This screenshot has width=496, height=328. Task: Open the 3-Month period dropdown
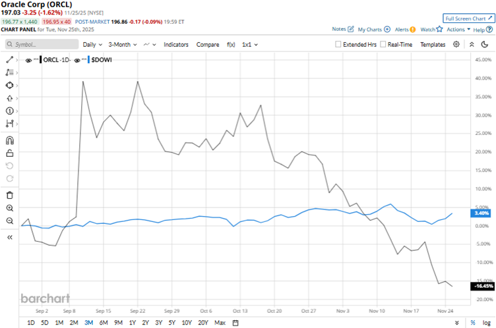pos(123,45)
